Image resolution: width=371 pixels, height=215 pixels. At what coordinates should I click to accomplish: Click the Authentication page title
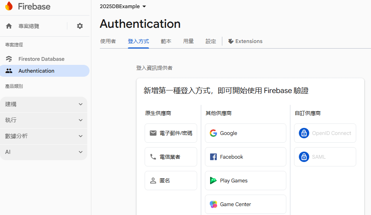tap(140, 24)
